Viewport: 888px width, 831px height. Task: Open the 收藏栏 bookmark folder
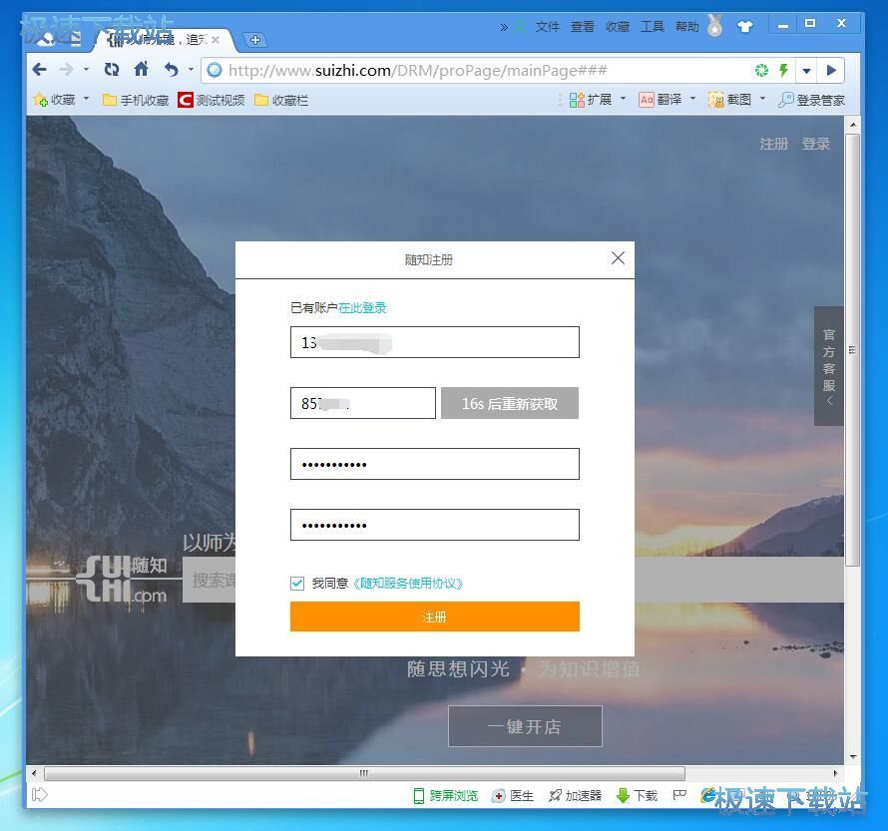pos(281,100)
